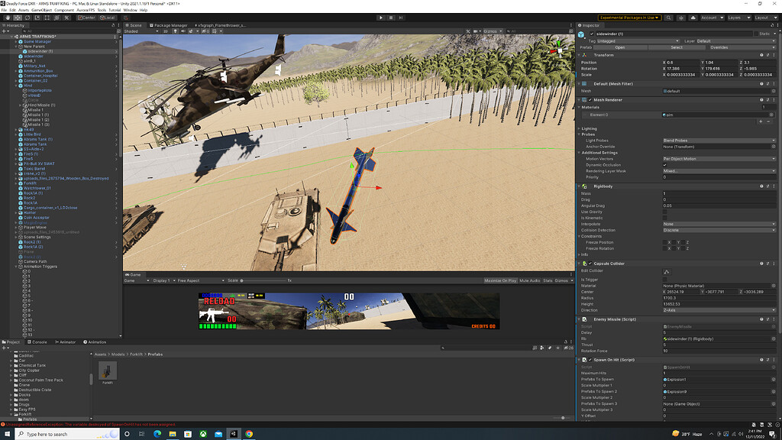Image resolution: width=782 pixels, height=440 pixels.
Task: Select the Rotate tool in the toolbar
Action: [28, 18]
